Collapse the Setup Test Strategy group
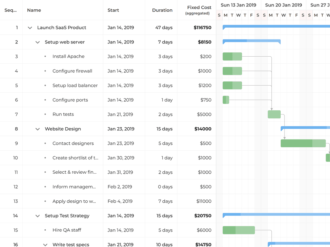The height and width of the screenshot is (247, 330). pos(37,215)
